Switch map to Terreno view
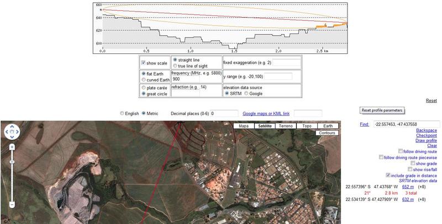 pyautogui.click(x=286, y=126)
